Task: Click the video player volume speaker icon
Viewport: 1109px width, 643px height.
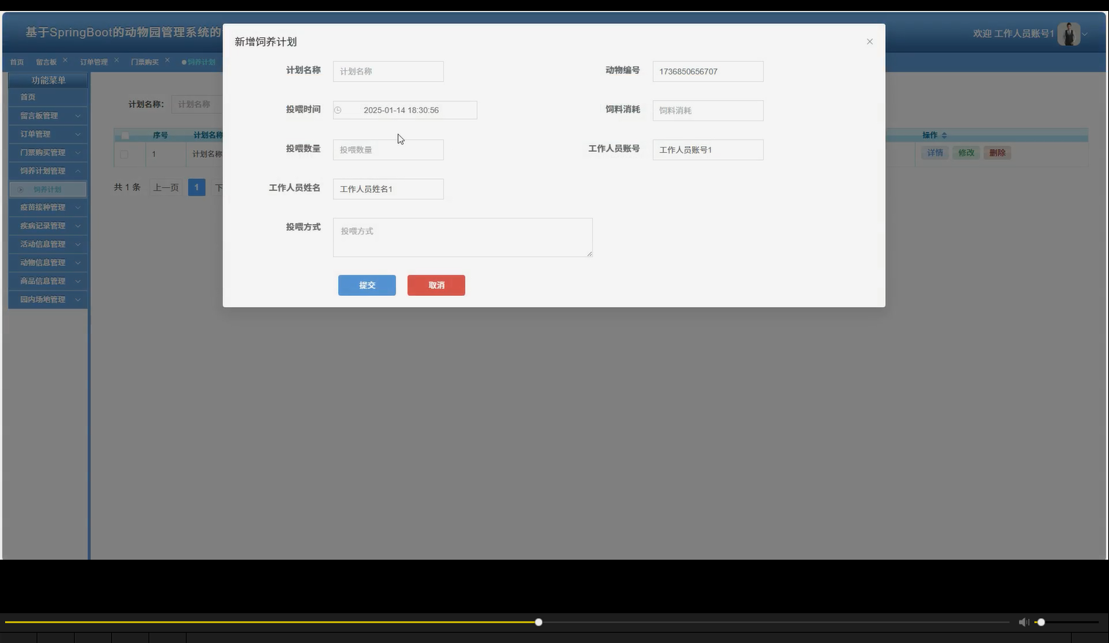Action: tap(1023, 622)
